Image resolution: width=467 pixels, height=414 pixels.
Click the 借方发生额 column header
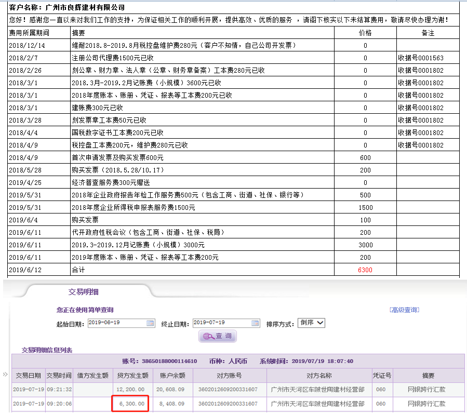pos(92,376)
